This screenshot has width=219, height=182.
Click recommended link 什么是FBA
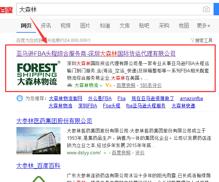(100, 98)
